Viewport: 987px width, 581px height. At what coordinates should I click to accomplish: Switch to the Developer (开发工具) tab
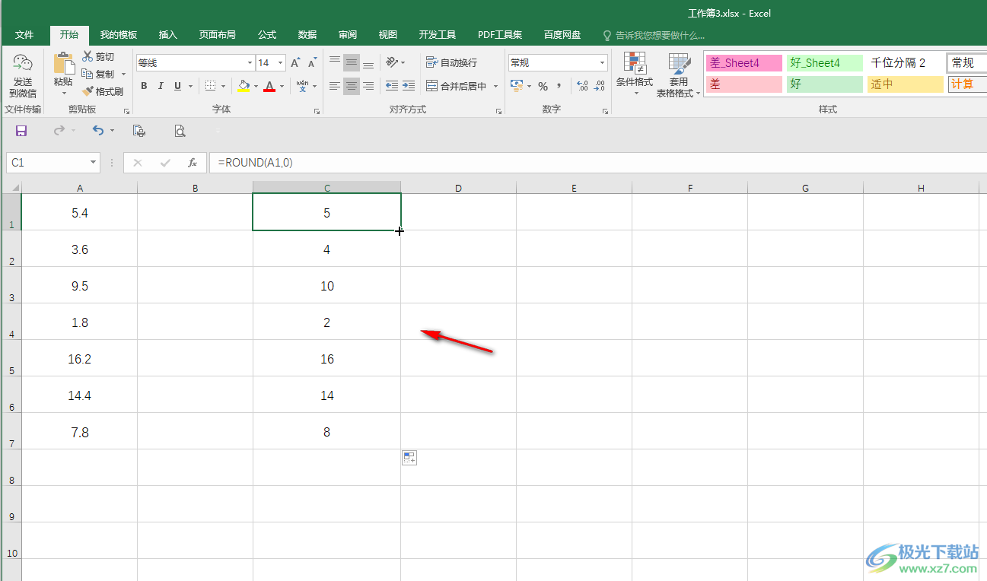point(438,35)
